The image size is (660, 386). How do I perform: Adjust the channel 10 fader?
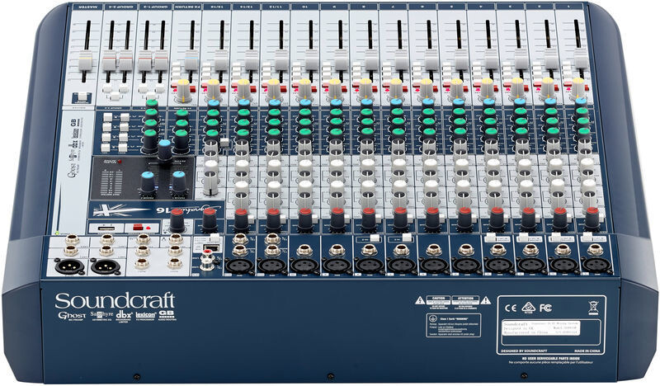[x=312, y=61]
